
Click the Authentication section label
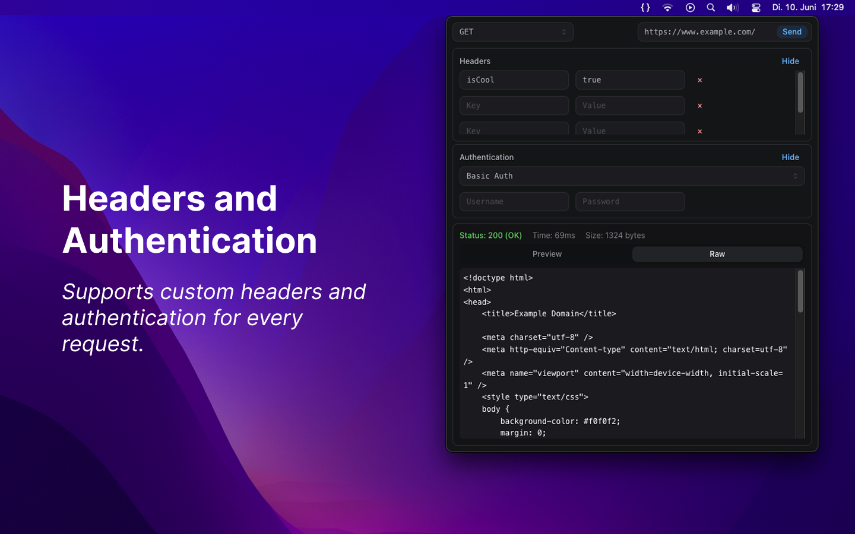[x=486, y=157]
